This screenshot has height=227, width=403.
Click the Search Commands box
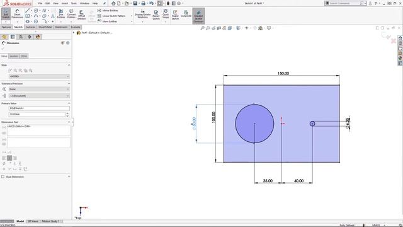click(346, 3)
